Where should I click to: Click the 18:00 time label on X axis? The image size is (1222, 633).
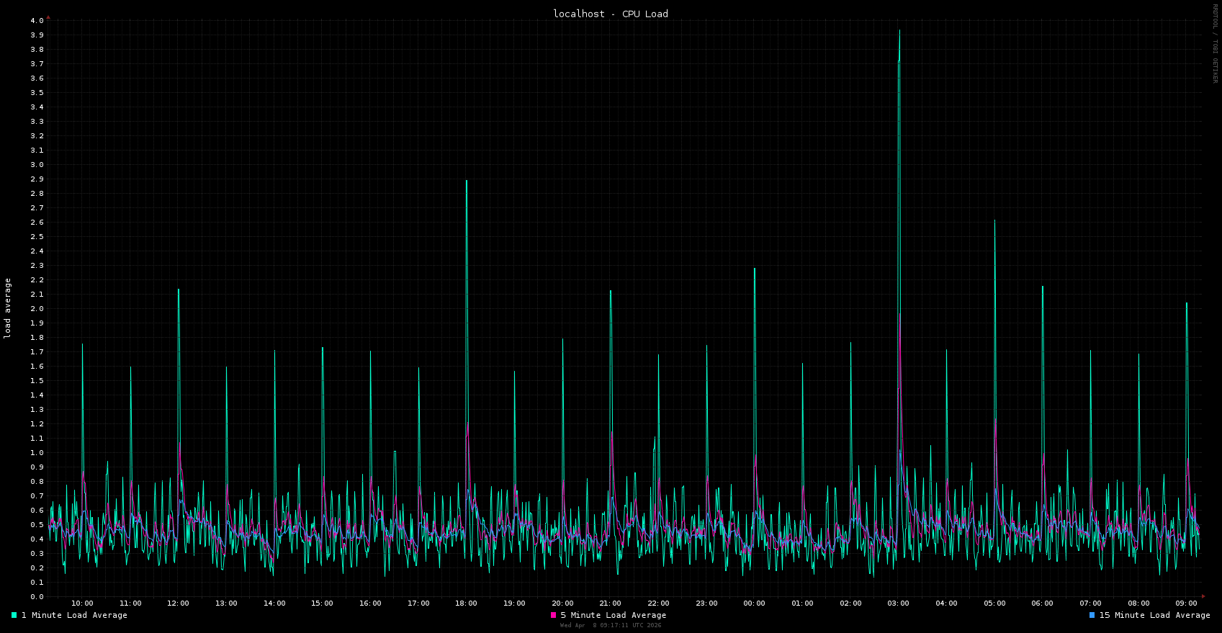(x=466, y=603)
